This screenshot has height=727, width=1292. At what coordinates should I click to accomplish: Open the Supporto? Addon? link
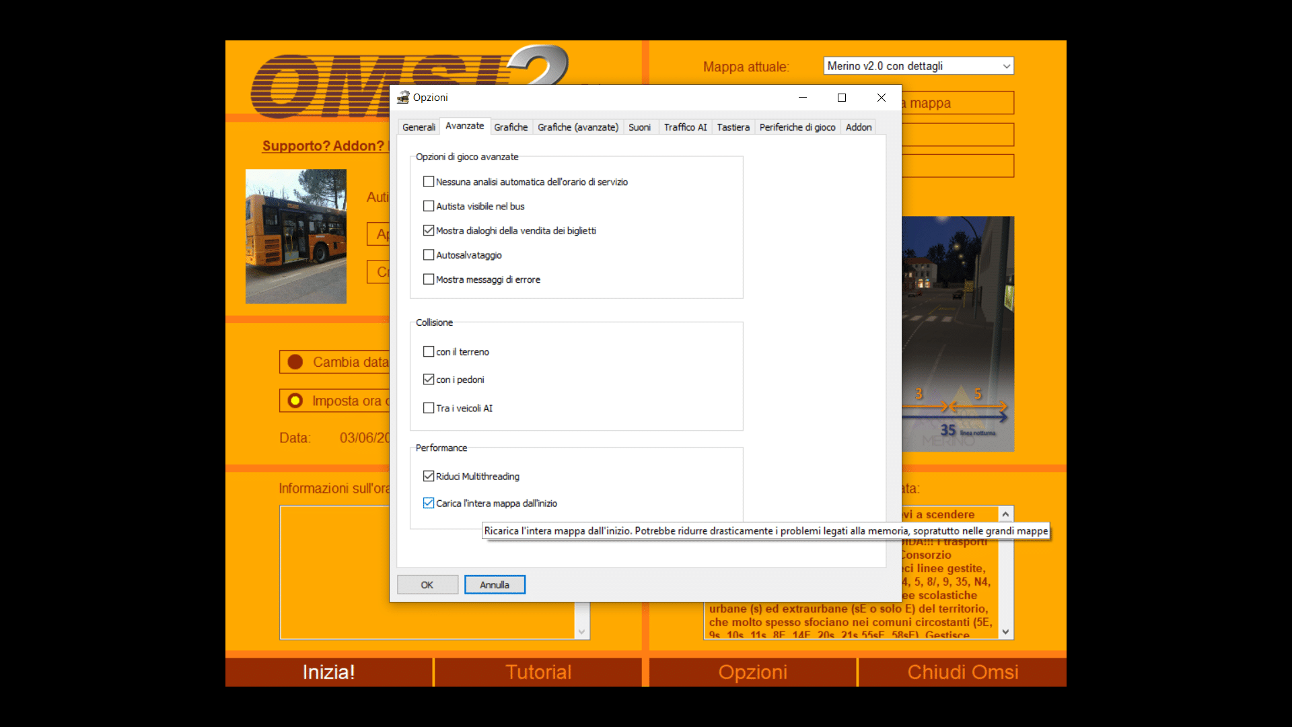click(x=323, y=146)
